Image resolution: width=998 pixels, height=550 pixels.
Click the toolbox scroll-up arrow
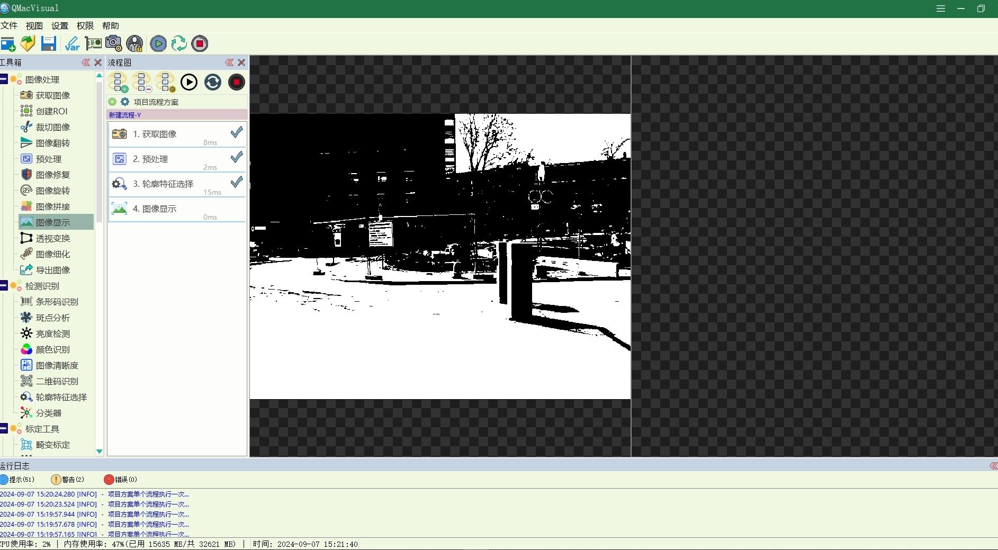[x=99, y=76]
